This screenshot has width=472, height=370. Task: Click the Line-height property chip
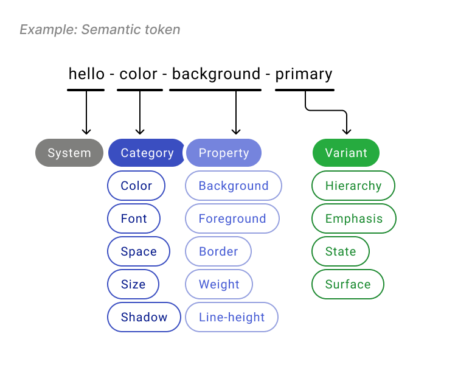coord(232,317)
